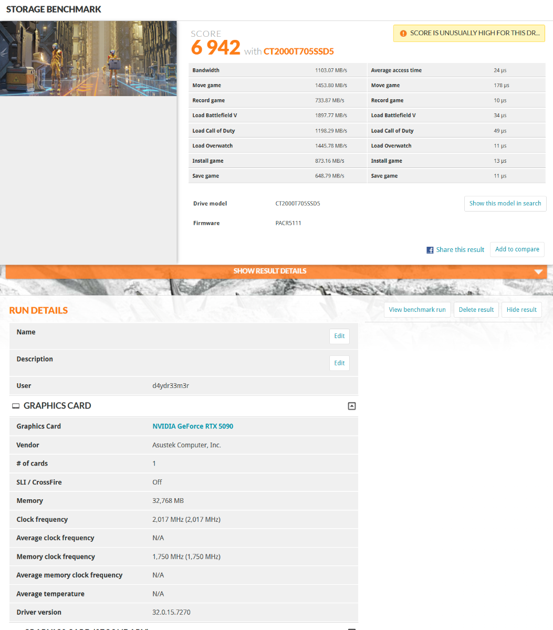
Task: Click the CT2000T705SSD5 orange drive link in score header
Action: [299, 51]
